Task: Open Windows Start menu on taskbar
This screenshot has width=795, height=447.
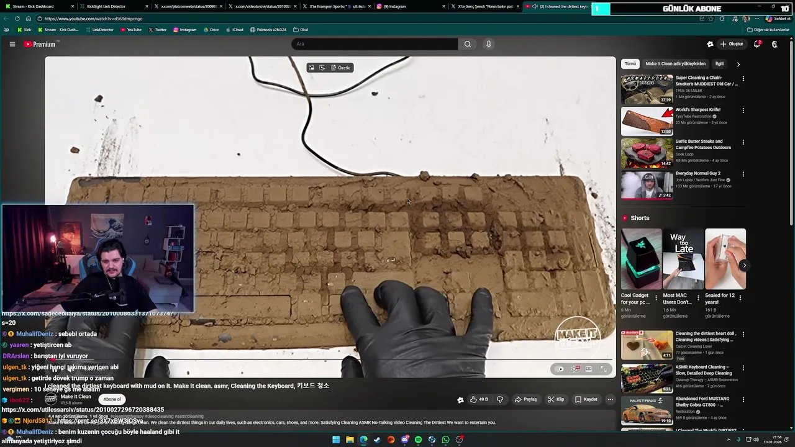Action: [x=336, y=440]
